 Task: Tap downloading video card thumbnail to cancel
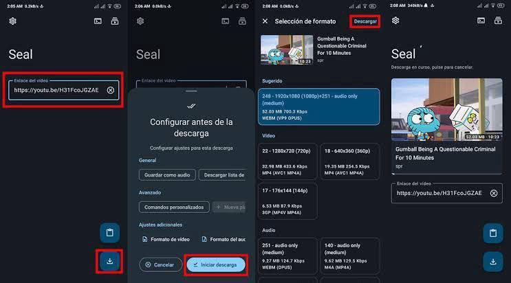(447, 109)
